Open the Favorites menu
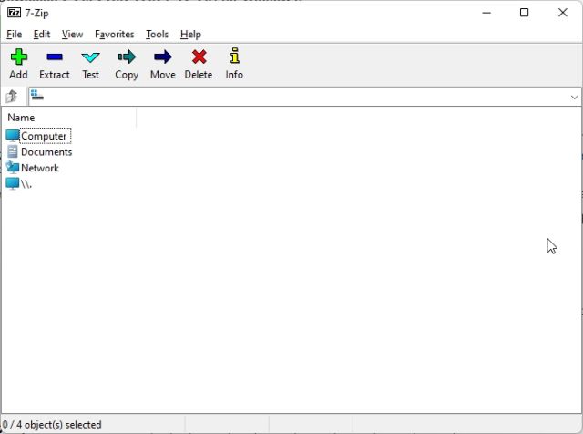The image size is (583, 434). [x=114, y=35]
